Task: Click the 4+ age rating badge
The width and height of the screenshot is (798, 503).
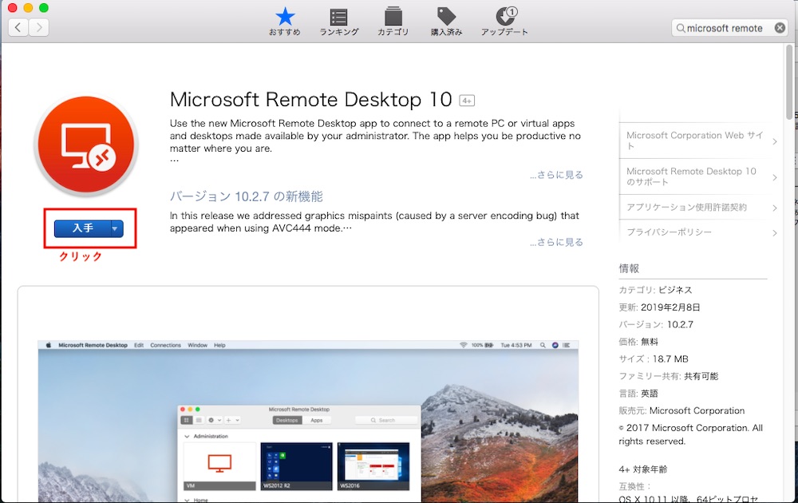Action: (x=467, y=101)
